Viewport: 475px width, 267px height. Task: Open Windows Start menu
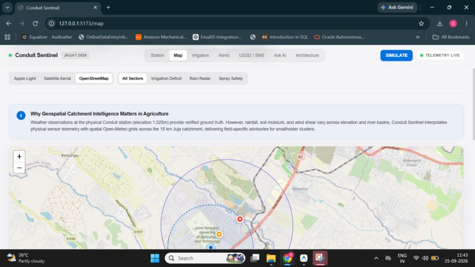point(155,258)
